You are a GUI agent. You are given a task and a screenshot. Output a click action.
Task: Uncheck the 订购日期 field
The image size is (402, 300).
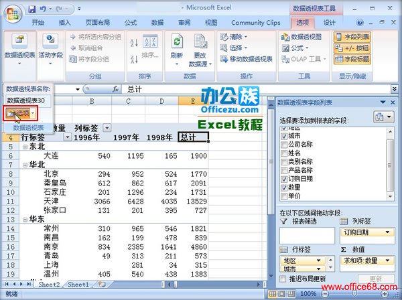coord(284,179)
